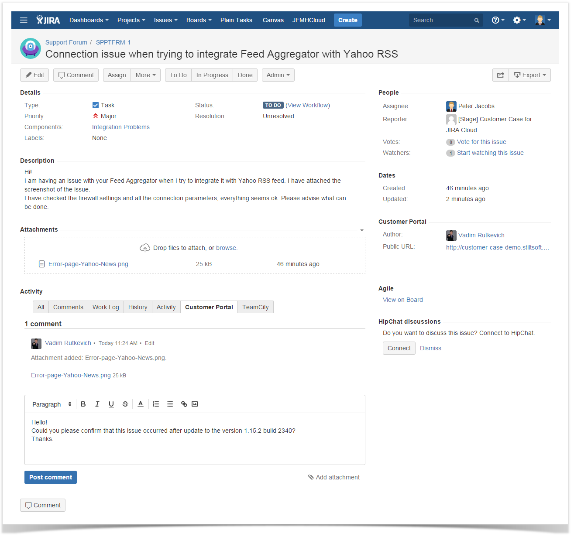Switch to the Comments tab
The width and height of the screenshot is (574, 537).
pyautogui.click(x=68, y=307)
